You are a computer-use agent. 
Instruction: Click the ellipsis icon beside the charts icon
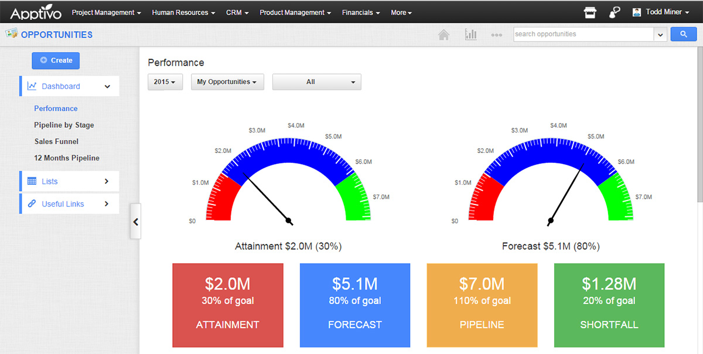(496, 35)
